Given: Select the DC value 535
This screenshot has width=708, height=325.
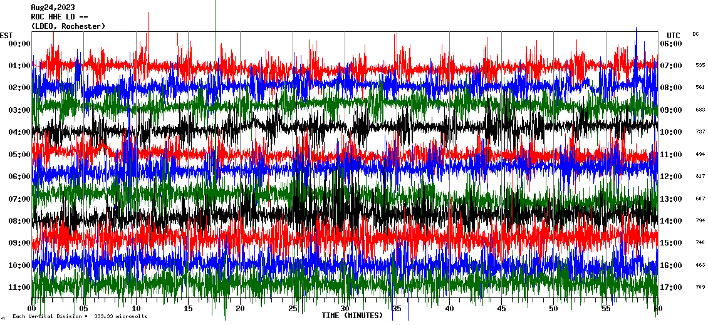Looking at the screenshot, I should pyautogui.click(x=700, y=65).
